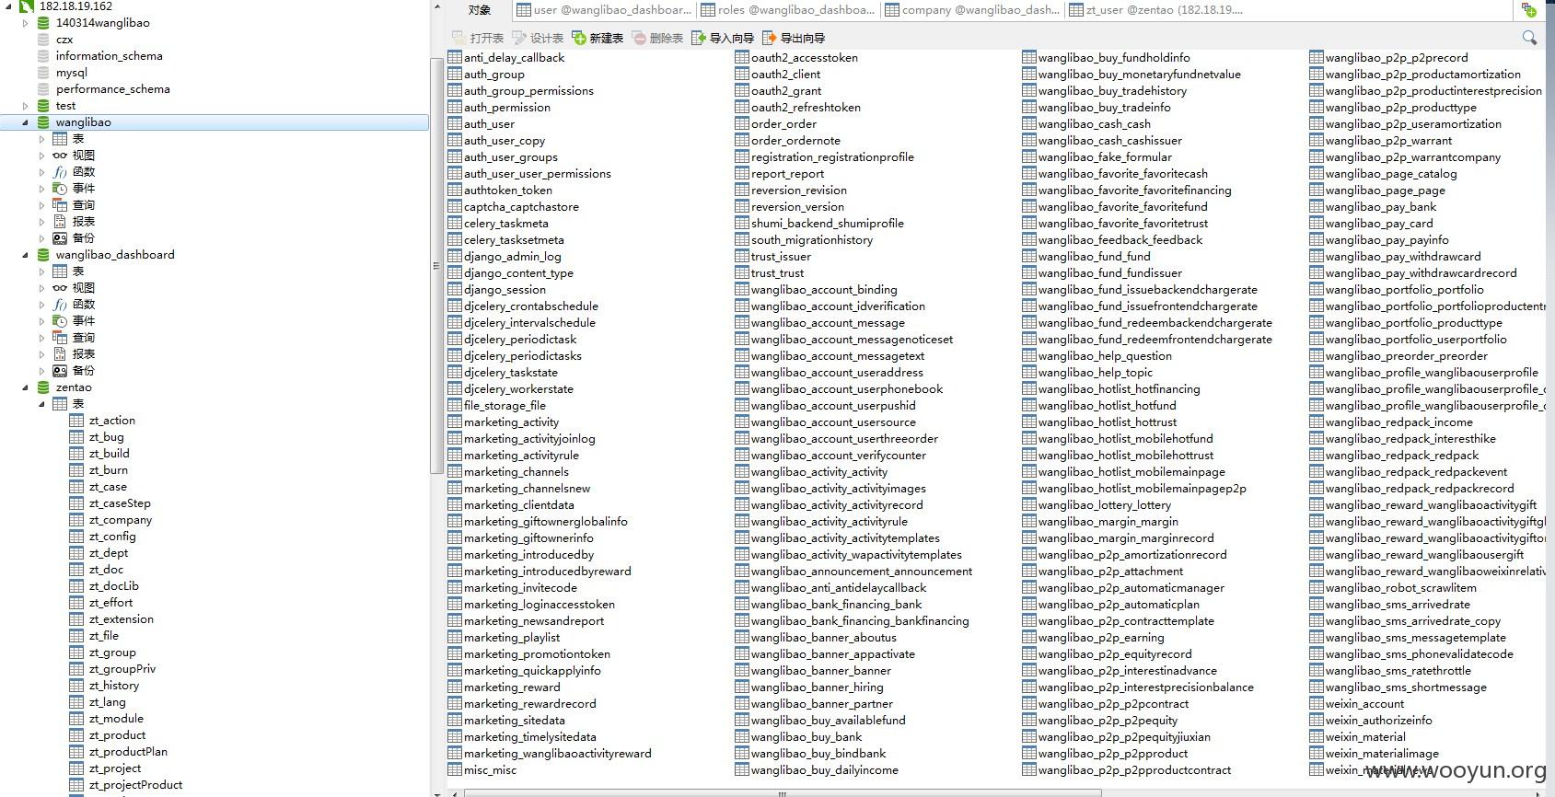Click the tree panel vertical scrollbar
Viewport: 1555px width, 797px height.
tap(435, 267)
